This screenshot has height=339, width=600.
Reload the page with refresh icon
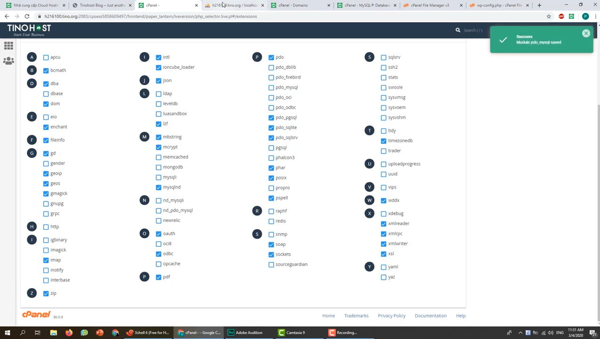[x=27, y=16]
